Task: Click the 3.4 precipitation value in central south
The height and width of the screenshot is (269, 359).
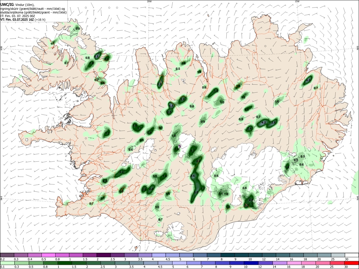Action: [192, 176]
